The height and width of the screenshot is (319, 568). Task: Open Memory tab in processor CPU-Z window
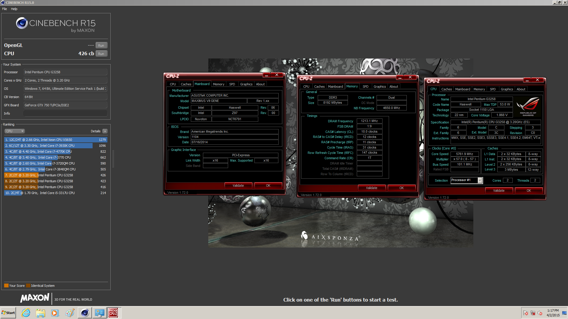479,89
